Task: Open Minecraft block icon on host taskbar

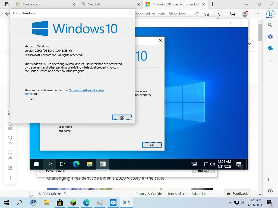Action: 73,203
